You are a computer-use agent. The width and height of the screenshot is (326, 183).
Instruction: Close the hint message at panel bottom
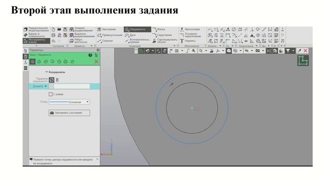pos(97,159)
